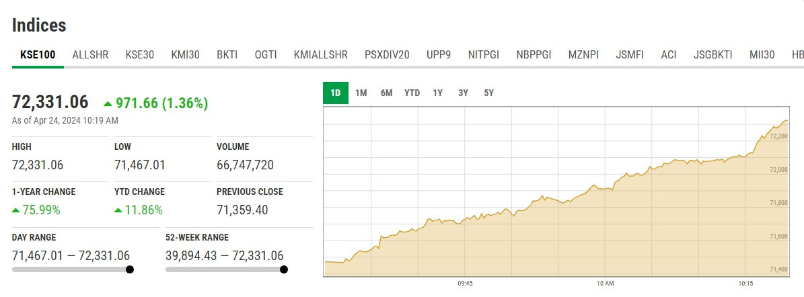Click the green up arrow beside 971.66
The image size is (804, 297).
point(108,103)
